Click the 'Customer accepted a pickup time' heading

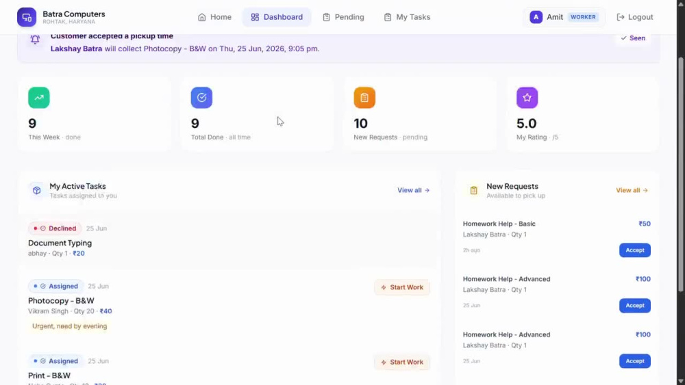[x=112, y=36]
